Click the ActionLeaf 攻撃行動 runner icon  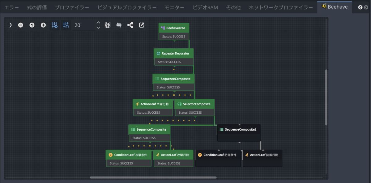[x=158, y=155]
